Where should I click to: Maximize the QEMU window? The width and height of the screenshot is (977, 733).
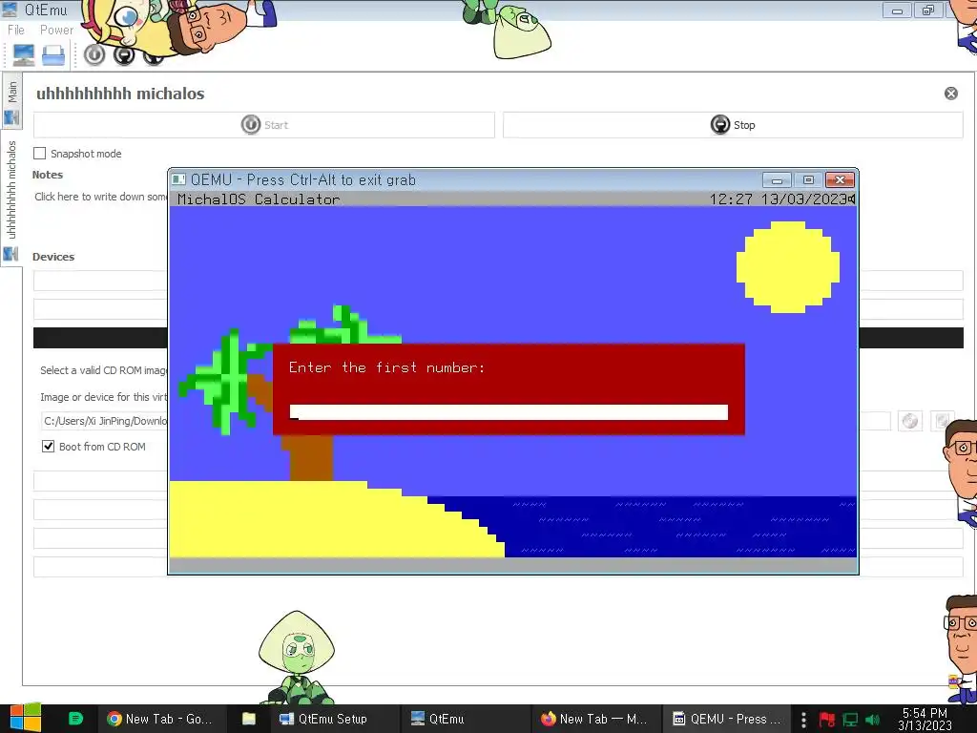808,180
